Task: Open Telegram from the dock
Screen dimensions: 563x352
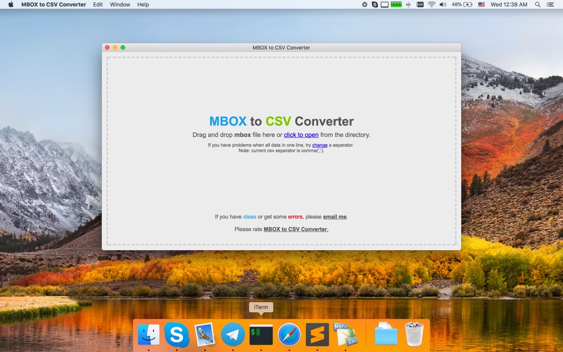Action: tap(233, 334)
